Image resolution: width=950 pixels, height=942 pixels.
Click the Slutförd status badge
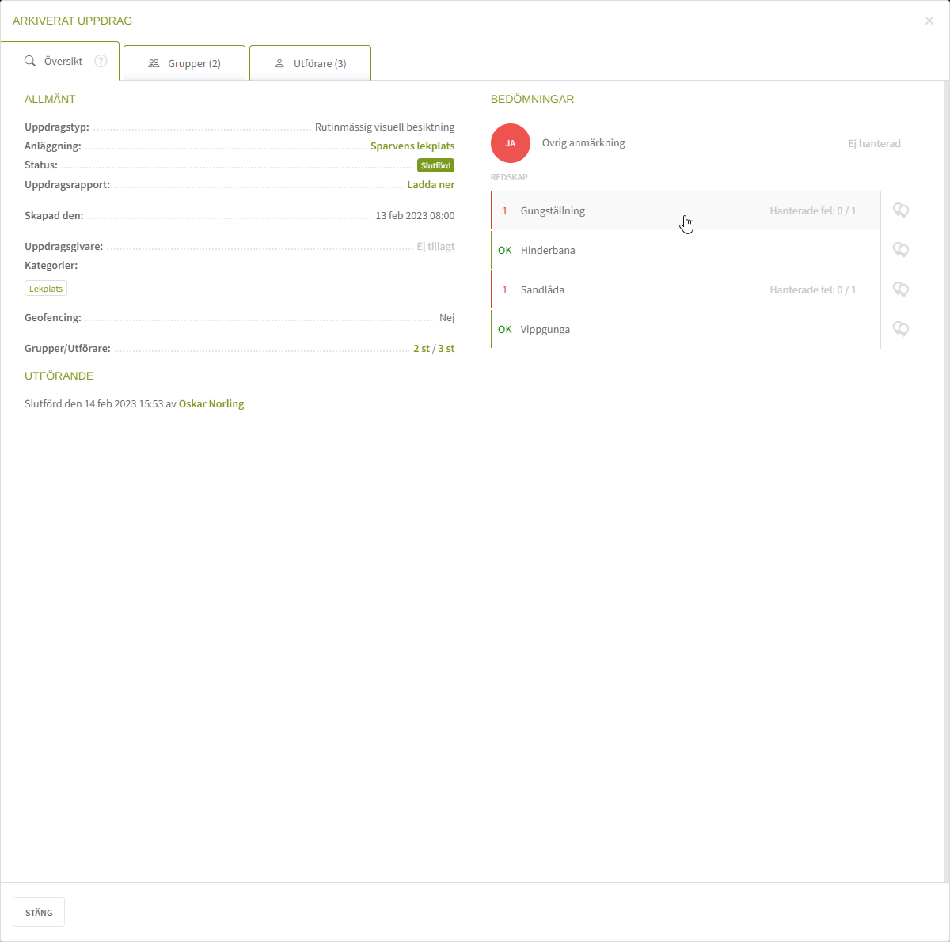pos(435,165)
